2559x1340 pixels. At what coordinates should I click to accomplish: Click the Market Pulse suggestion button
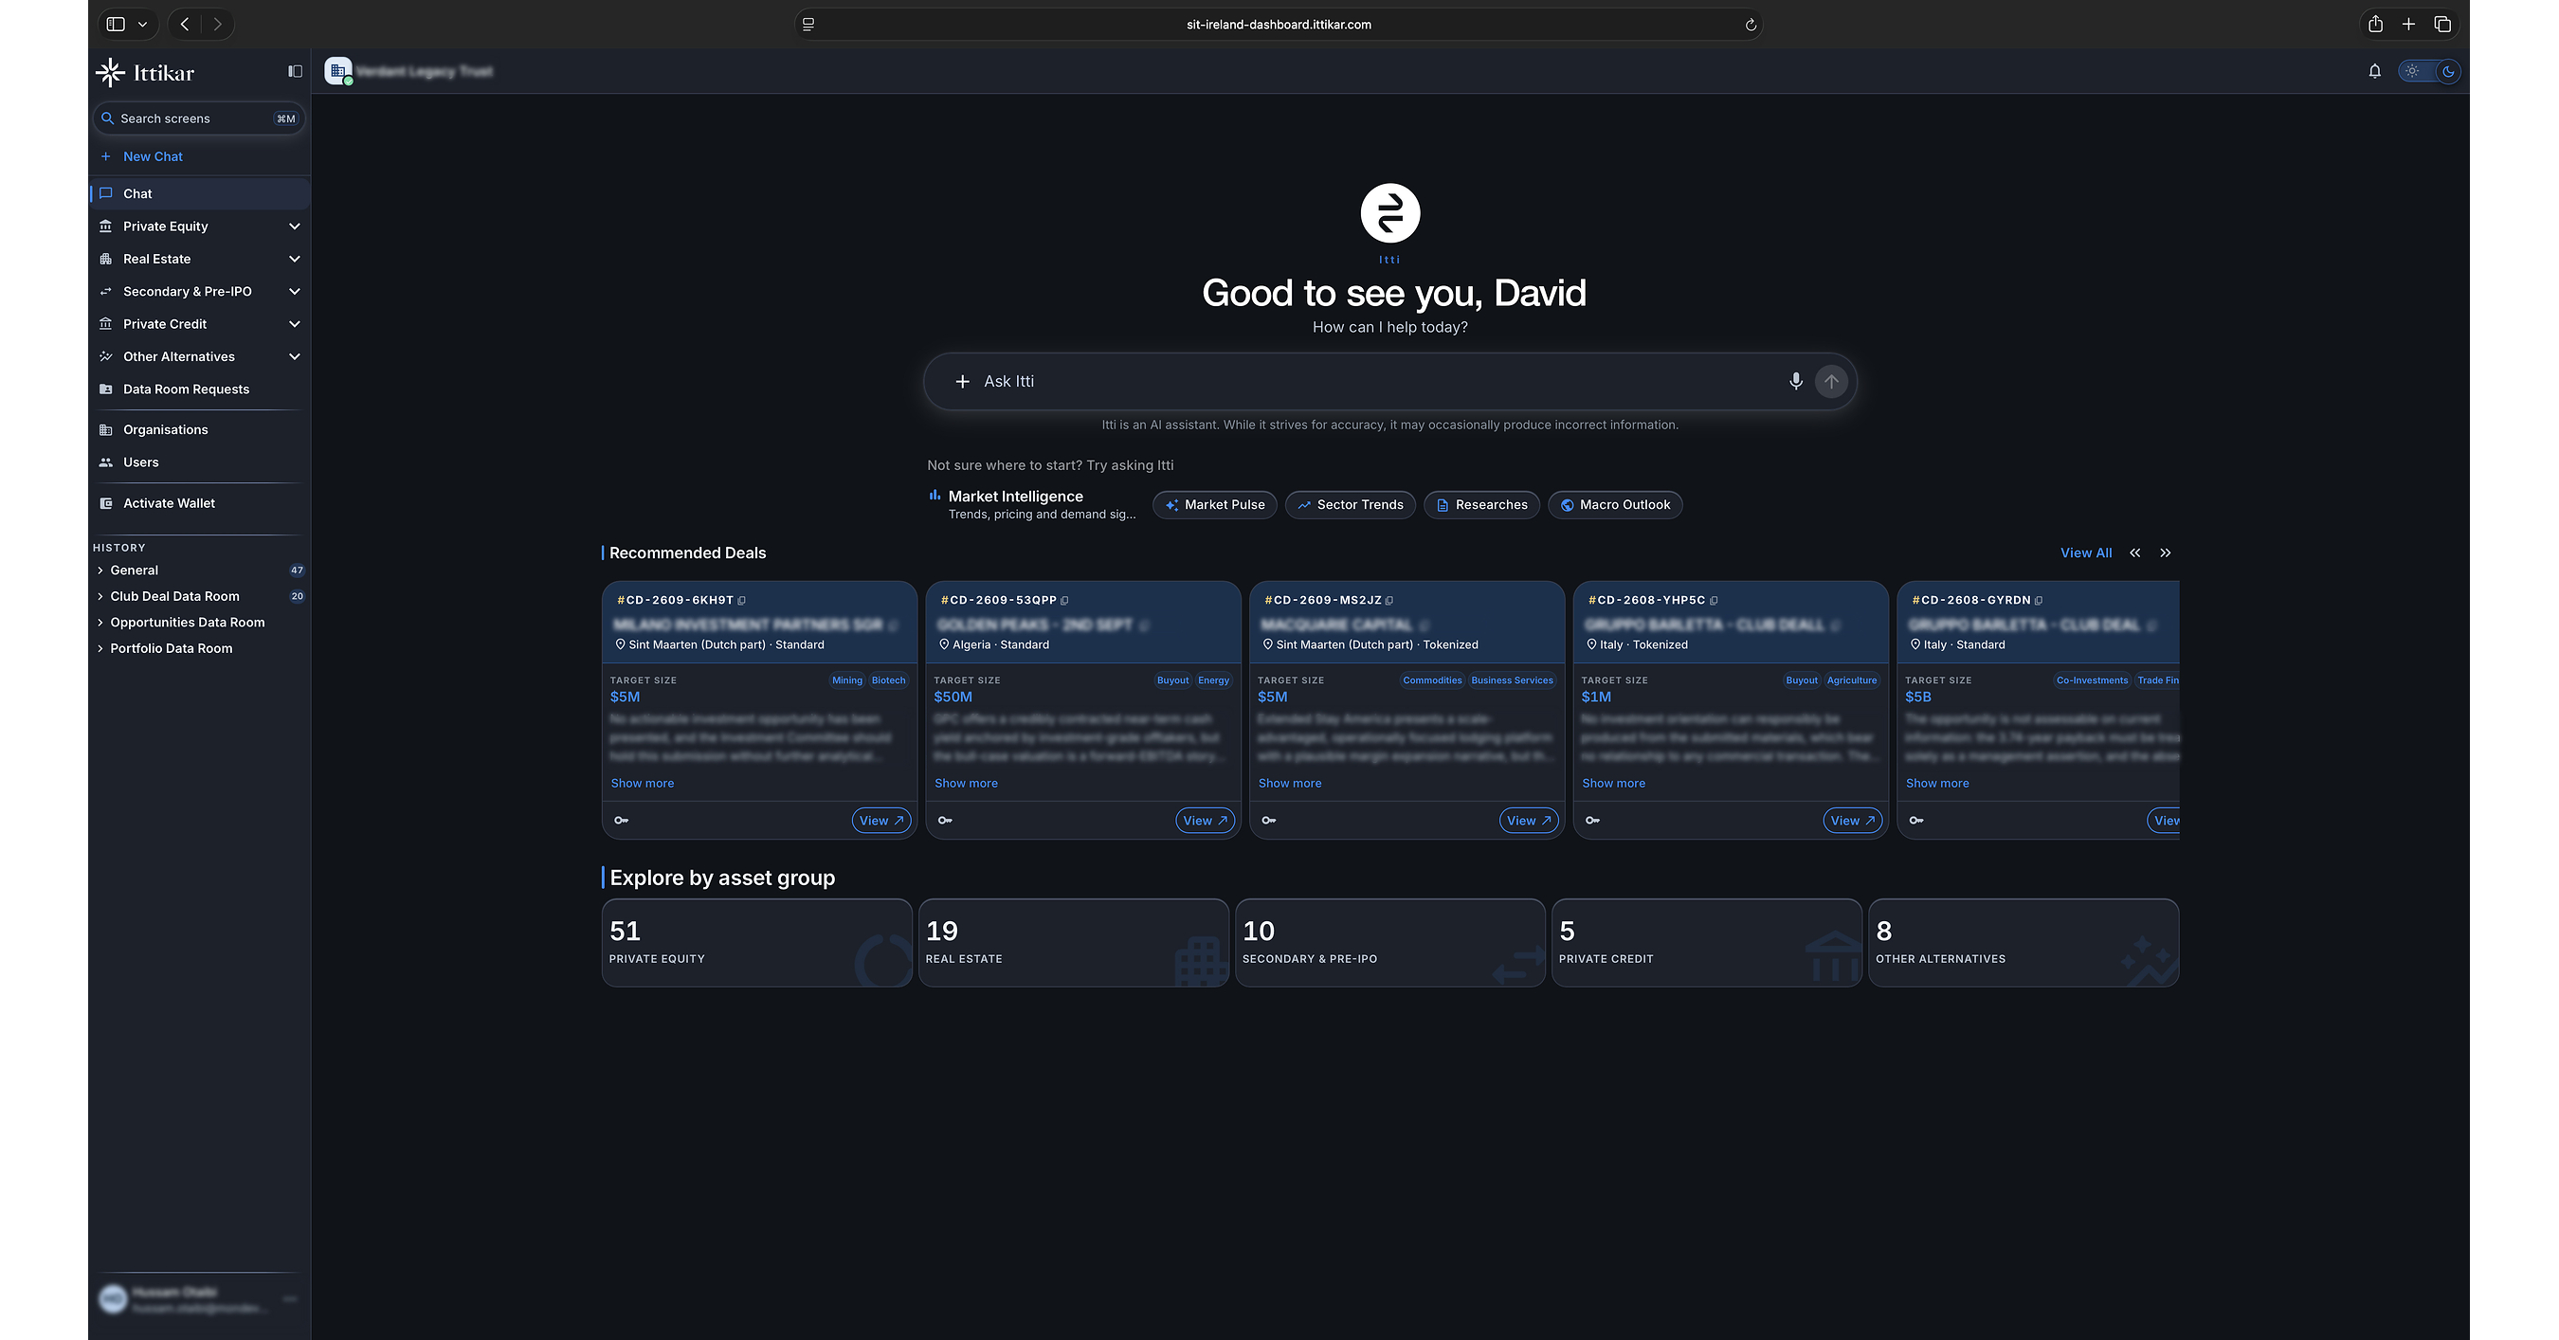tap(1215, 504)
